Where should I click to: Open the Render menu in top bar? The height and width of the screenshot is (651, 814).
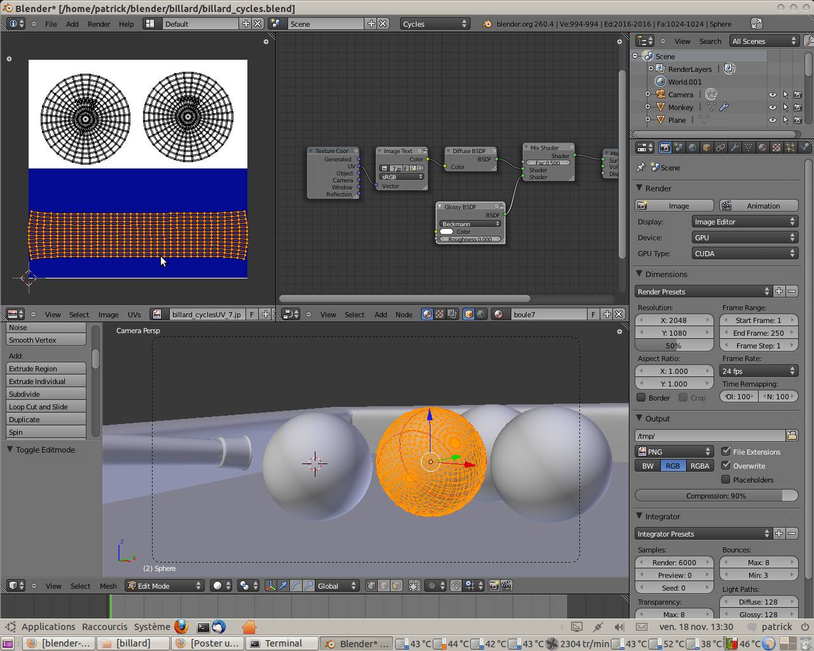click(99, 24)
